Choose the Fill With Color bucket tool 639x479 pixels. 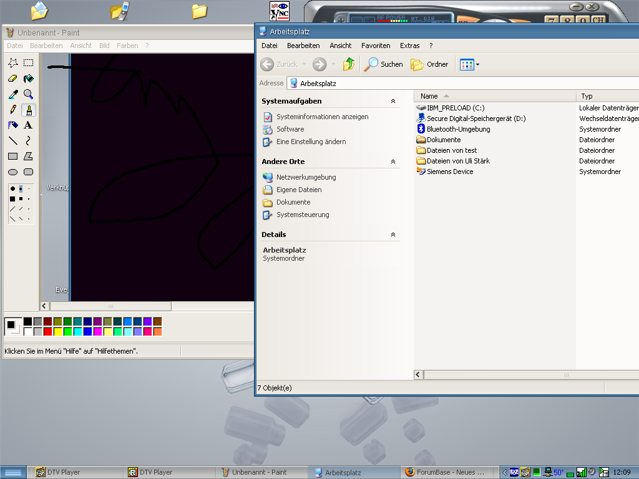(29, 78)
